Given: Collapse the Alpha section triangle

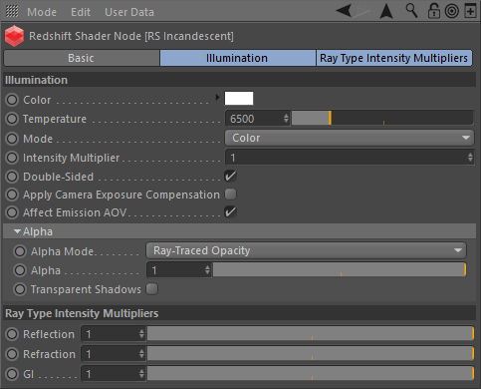Looking at the screenshot, I should tap(17, 231).
